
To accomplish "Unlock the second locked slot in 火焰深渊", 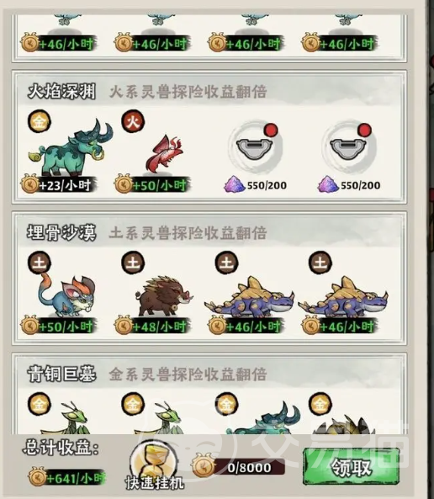I will 348,147.
